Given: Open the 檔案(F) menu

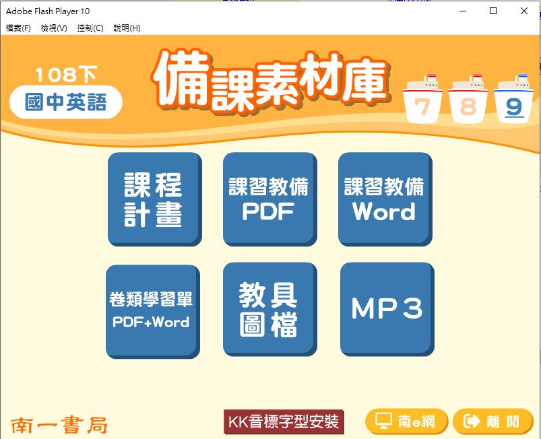Looking at the screenshot, I should (x=18, y=28).
